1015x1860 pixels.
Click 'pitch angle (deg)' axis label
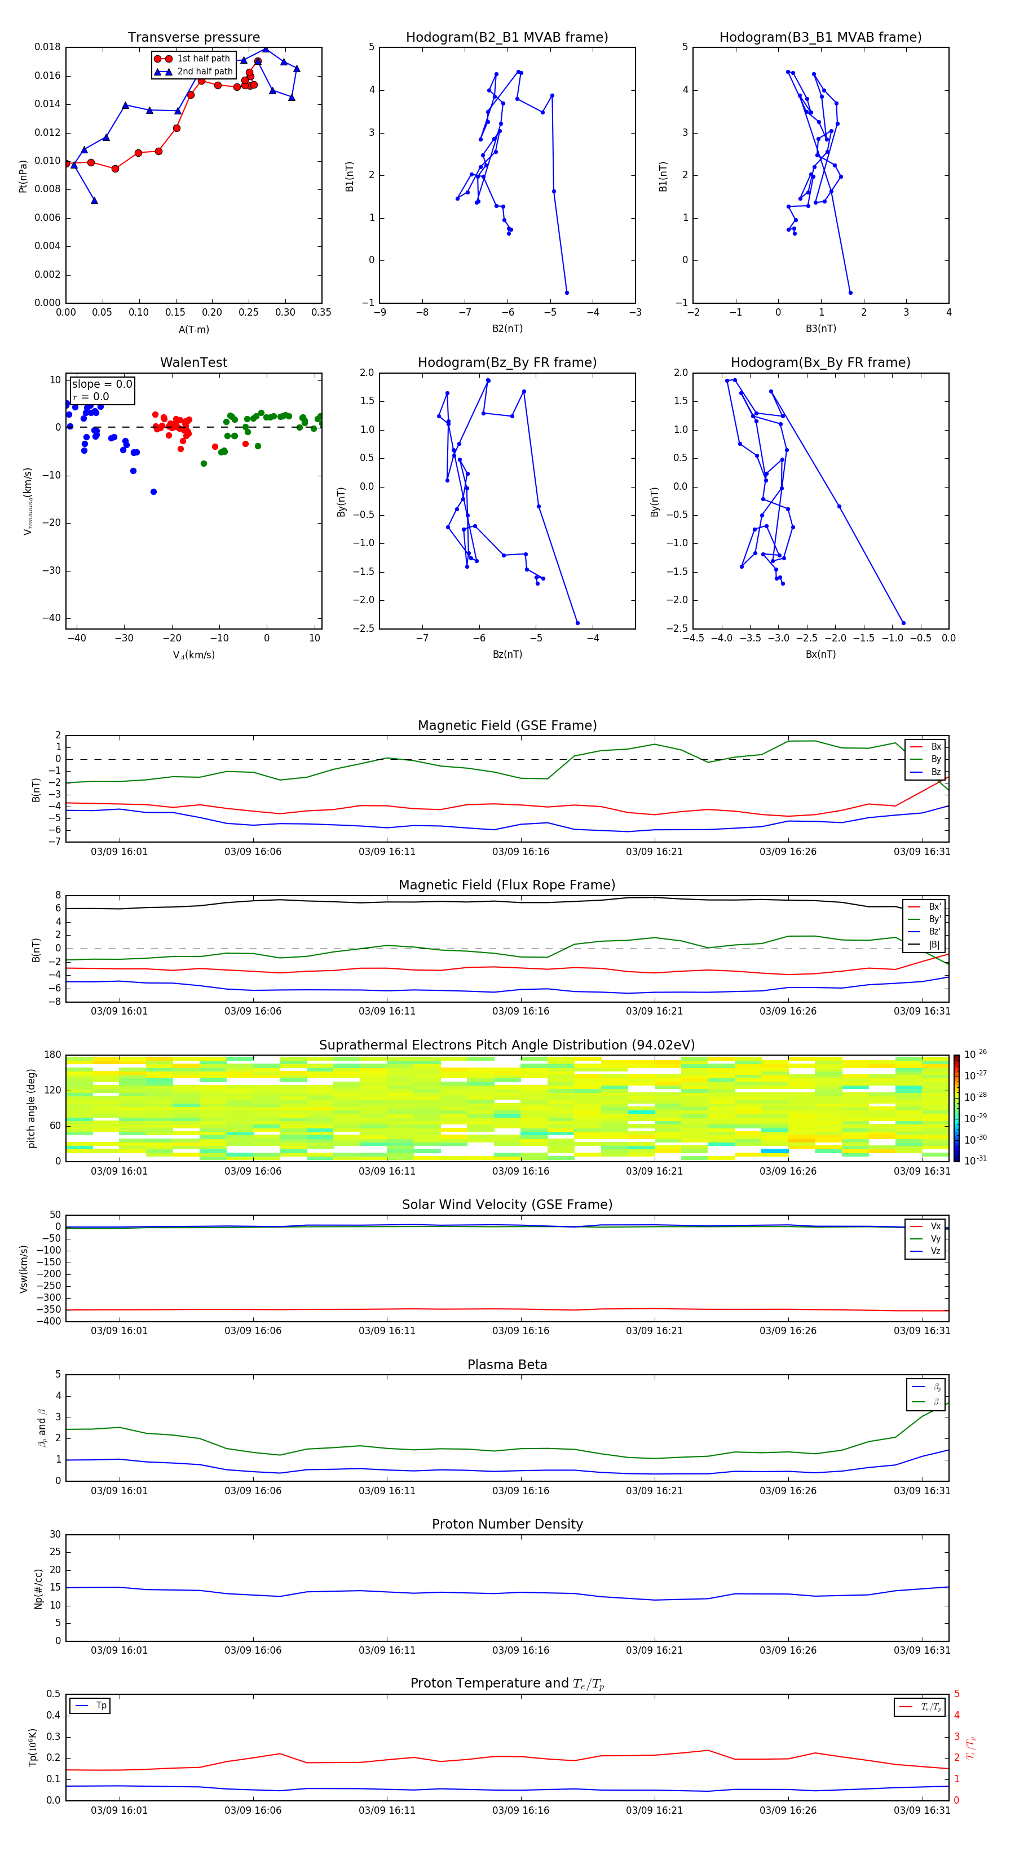tap(32, 1108)
